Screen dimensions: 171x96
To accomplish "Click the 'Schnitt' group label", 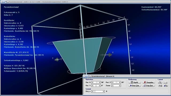I will (x=88, y=89).
